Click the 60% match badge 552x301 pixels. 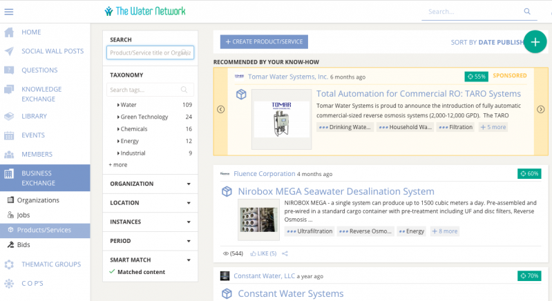pos(529,174)
